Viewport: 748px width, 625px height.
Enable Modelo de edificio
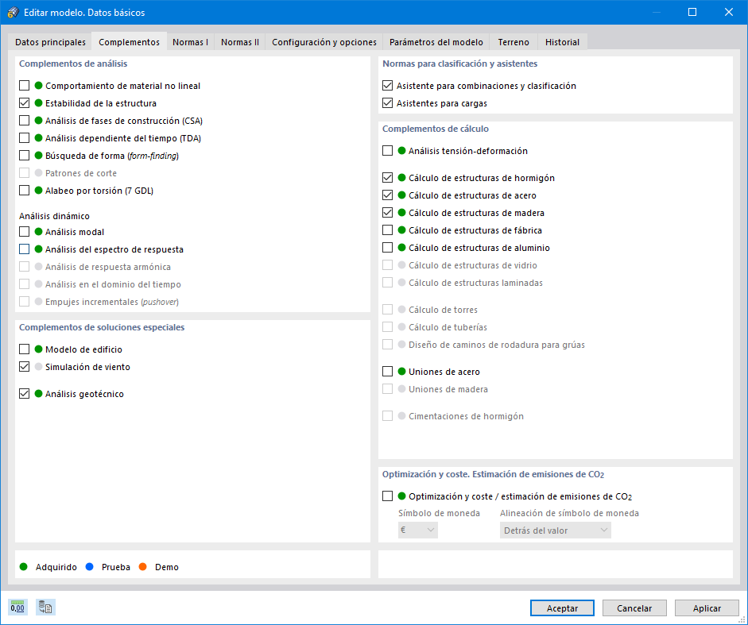pyautogui.click(x=24, y=349)
